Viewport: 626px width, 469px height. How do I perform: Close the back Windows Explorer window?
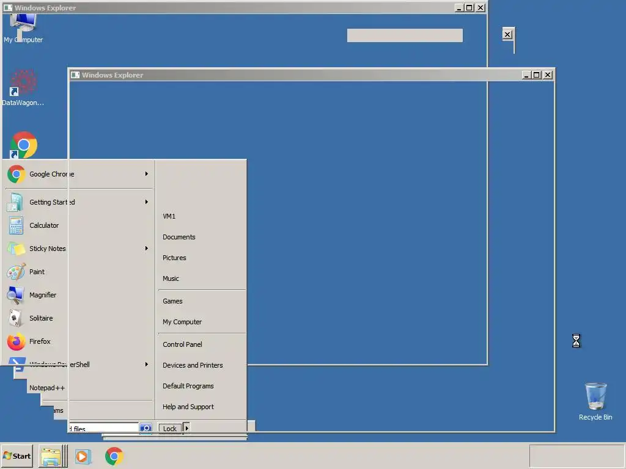tap(481, 7)
